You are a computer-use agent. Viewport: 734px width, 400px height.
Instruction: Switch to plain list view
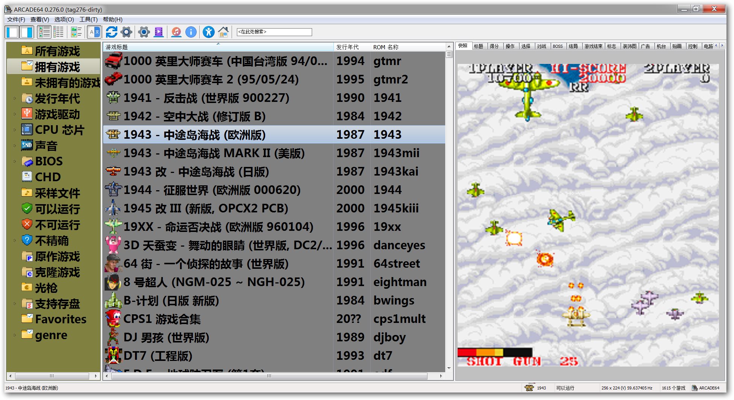click(59, 32)
